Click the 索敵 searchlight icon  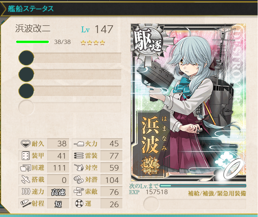point(79,192)
